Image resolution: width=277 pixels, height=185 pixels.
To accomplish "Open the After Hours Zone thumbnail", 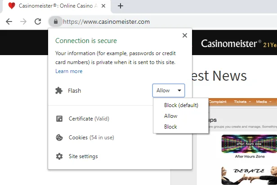I will [x=249, y=144].
